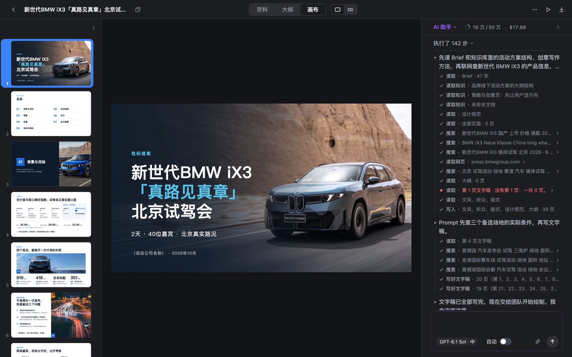Select slide 5 四个卖点 thumbnail
The image size is (572, 357).
pos(51,265)
